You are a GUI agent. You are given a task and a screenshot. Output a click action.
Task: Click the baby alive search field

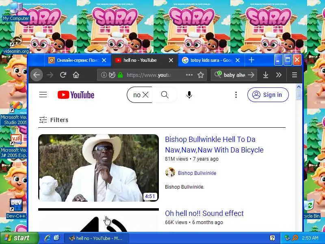[x=234, y=75]
